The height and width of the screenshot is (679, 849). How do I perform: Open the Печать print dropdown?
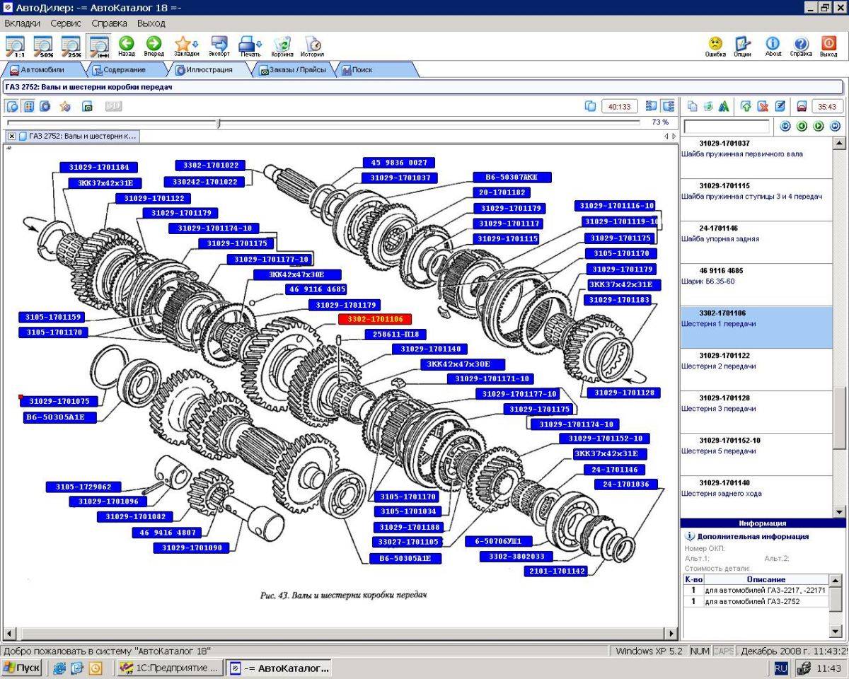(x=250, y=46)
